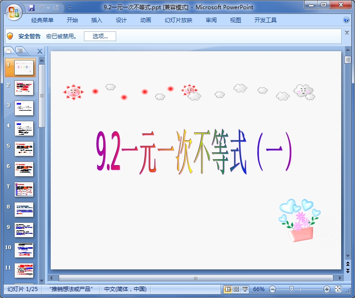The image size is (355, 298).
Task: Start slide show from status bar
Action: tap(245, 289)
